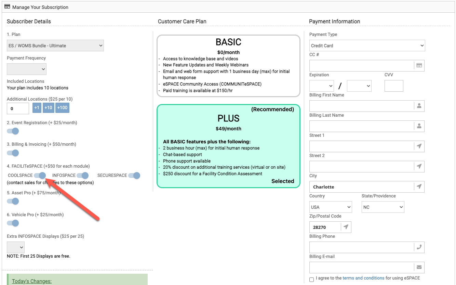Add one location with the +1 button
Image resolution: width=456 pixels, height=285 pixels.
click(x=37, y=108)
